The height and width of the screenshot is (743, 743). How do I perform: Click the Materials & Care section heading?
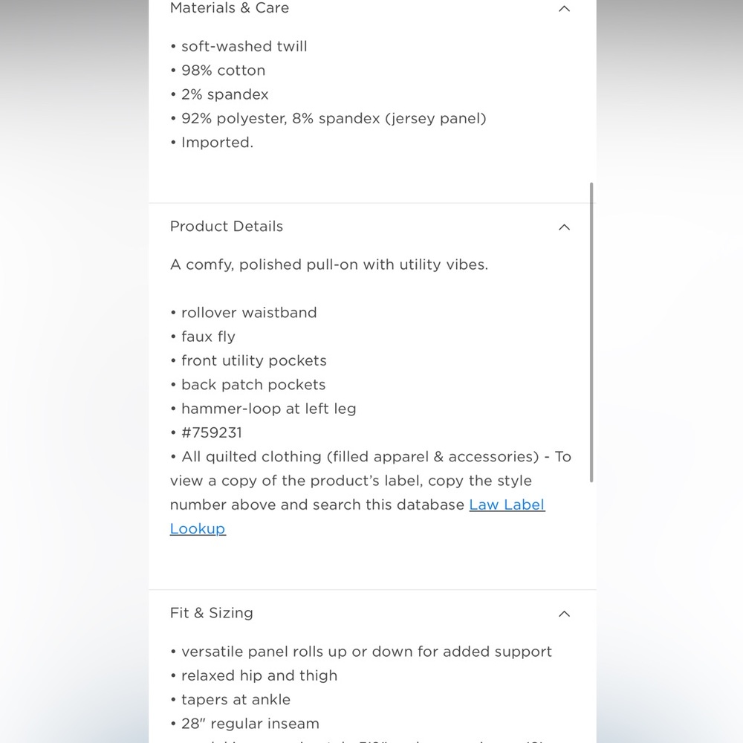pos(229,8)
